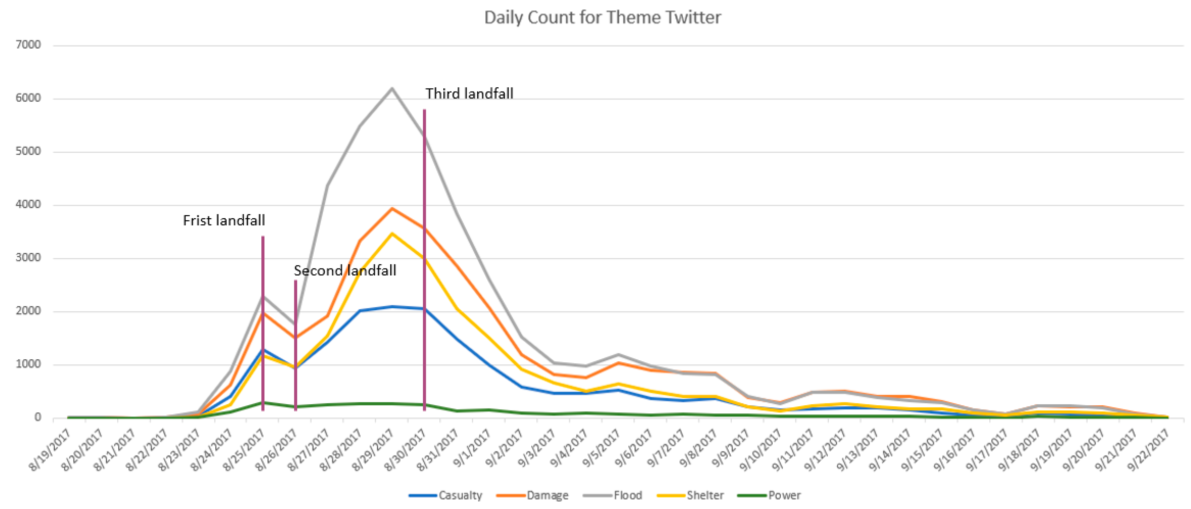Click the orange Damage line peak point
The height and width of the screenshot is (509, 1191).
click(x=392, y=208)
